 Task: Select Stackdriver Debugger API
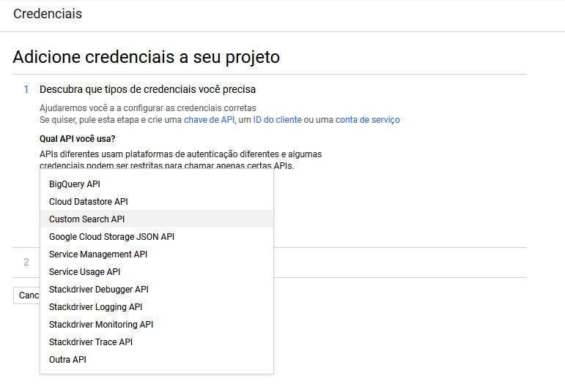coord(157,290)
